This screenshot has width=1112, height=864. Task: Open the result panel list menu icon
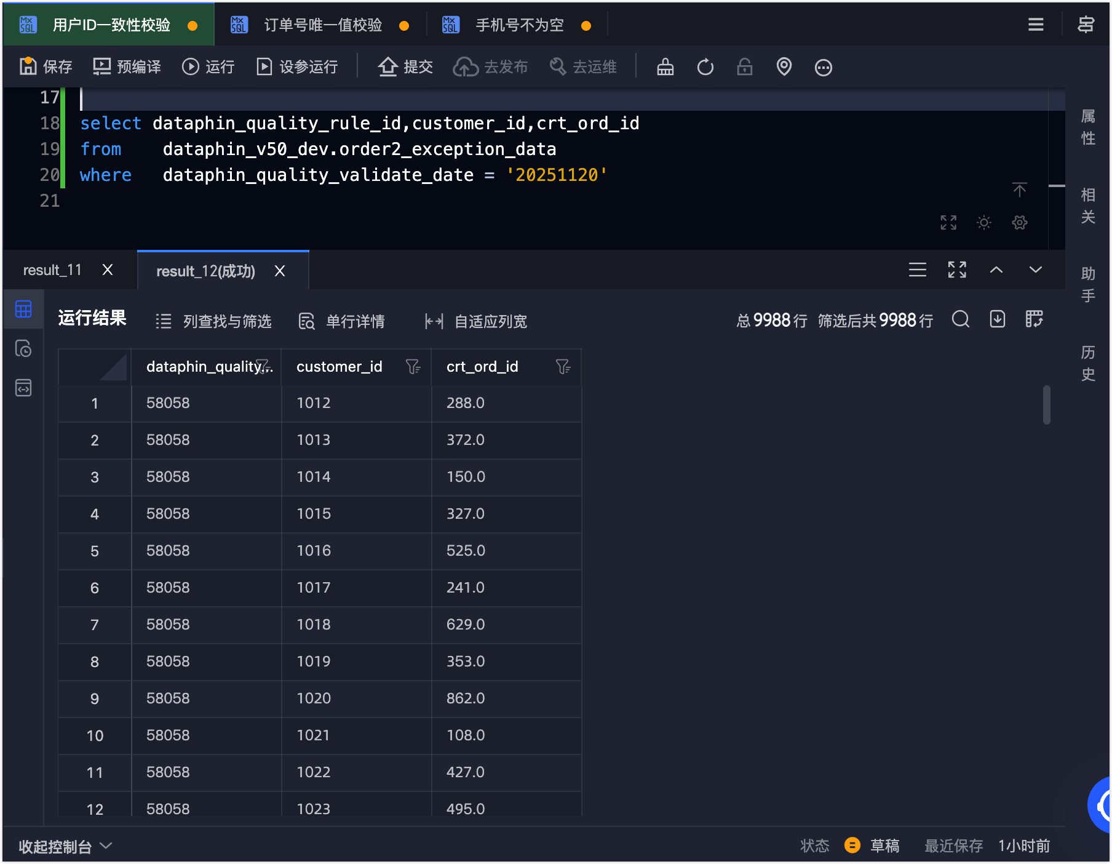(918, 270)
